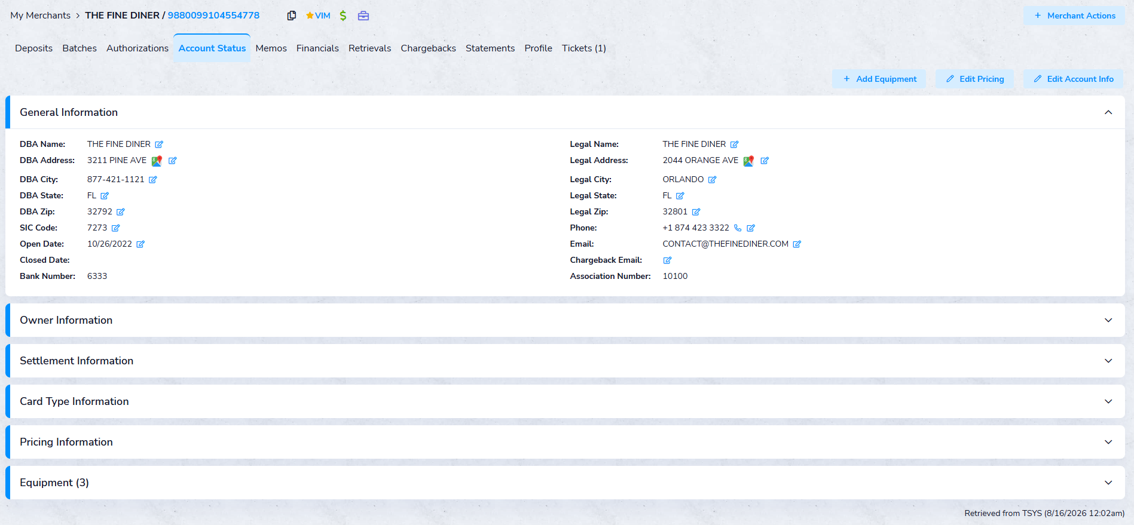Edit the Open Date 10/26/2022
Screen dimensions: 1134x525
[140, 244]
